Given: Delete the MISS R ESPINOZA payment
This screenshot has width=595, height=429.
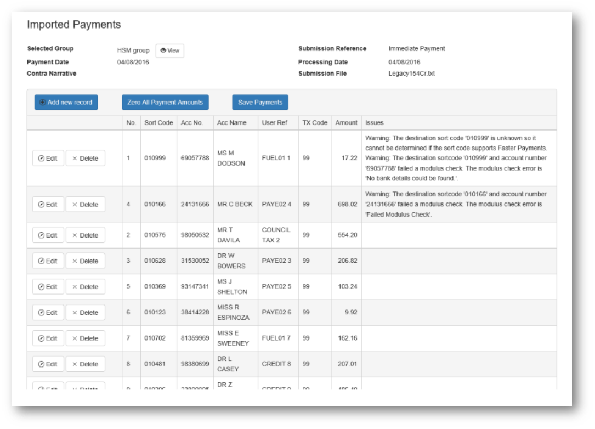Looking at the screenshot, I should [85, 313].
